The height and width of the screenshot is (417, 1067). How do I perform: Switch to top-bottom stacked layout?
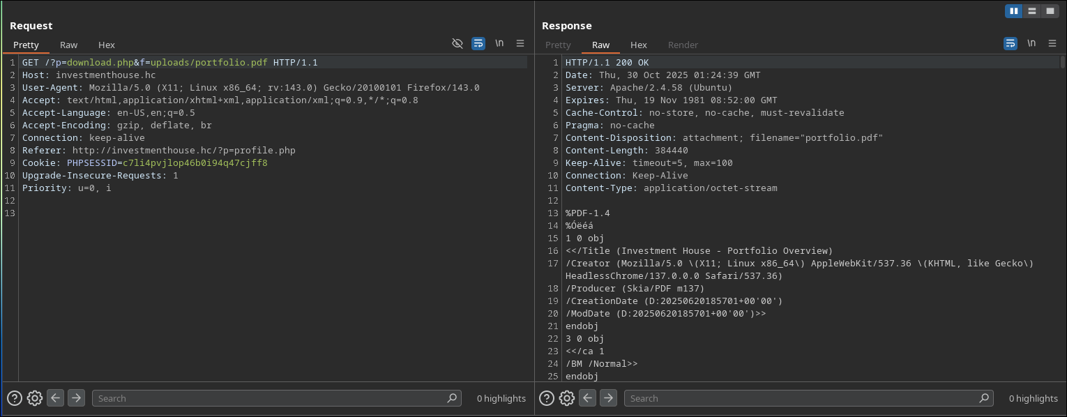1032,11
